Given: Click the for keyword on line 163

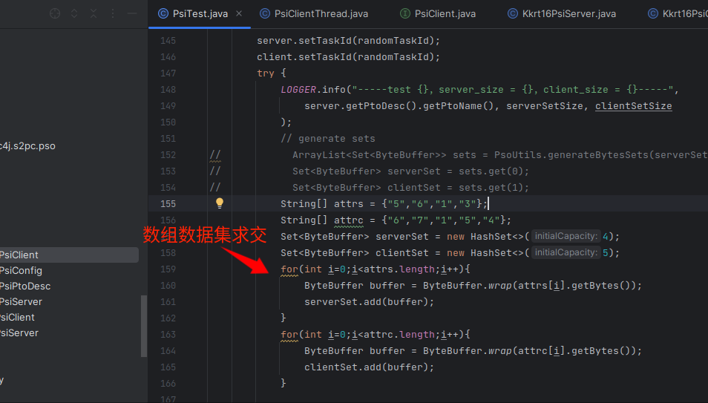Looking at the screenshot, I should click(x=289, y=335).
